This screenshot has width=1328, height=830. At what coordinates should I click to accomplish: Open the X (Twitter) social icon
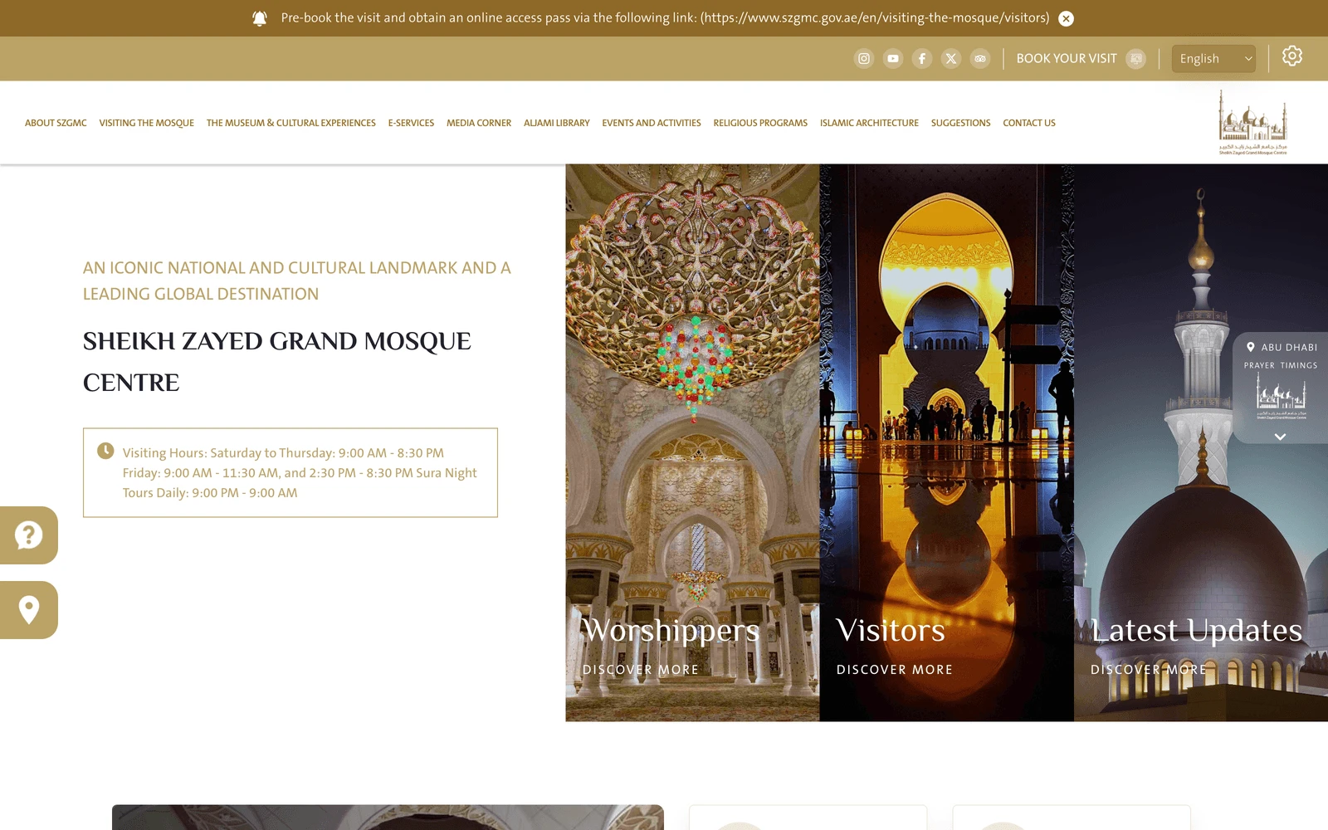click(x=951, y=58)
